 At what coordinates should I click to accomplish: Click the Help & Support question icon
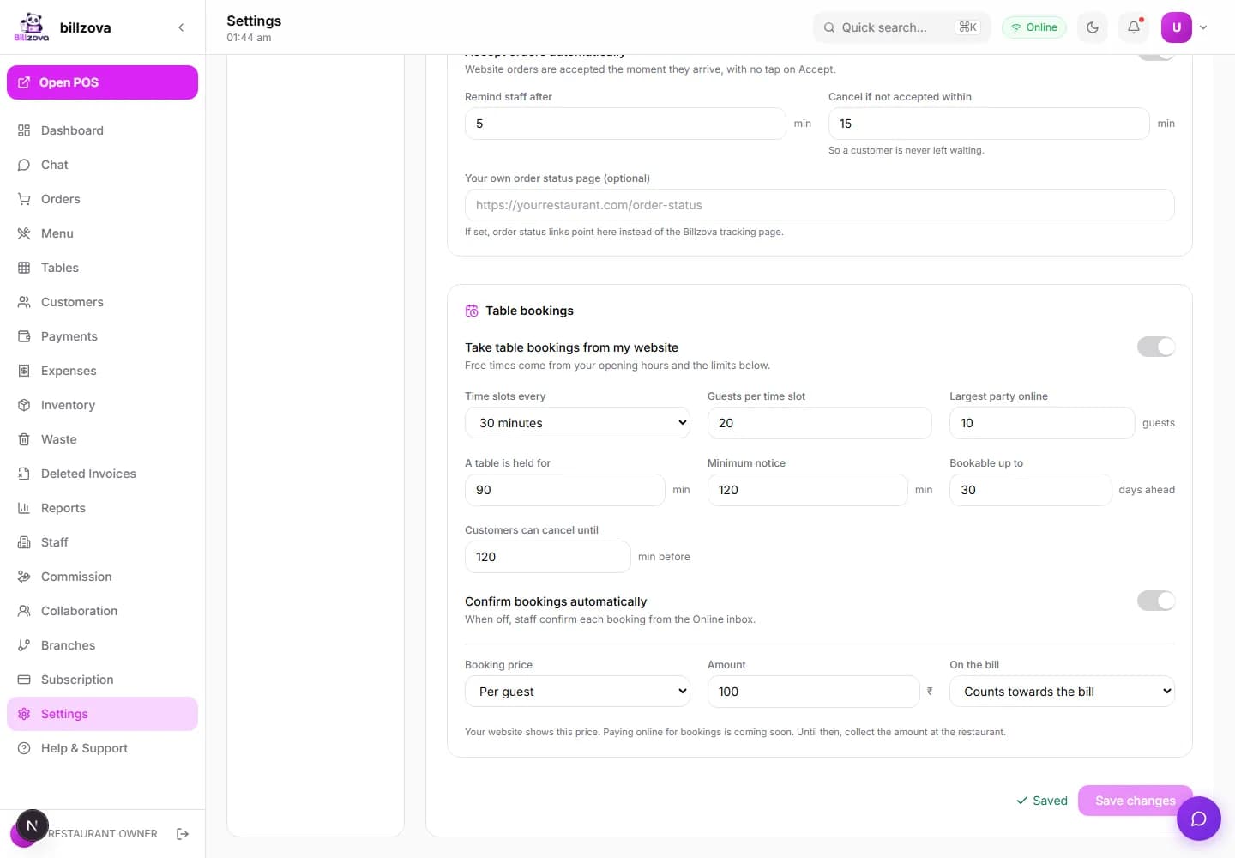24,748
